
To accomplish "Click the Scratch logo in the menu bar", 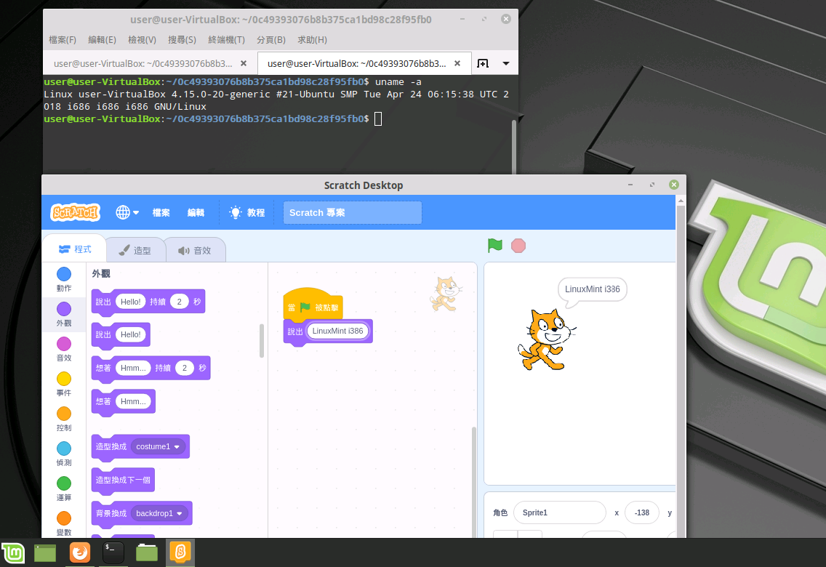I will [76, 212].
